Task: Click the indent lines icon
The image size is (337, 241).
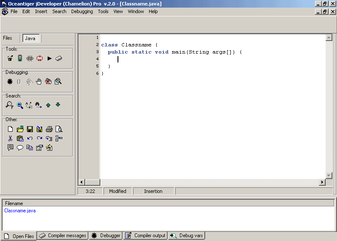Action: coord(49,138)
